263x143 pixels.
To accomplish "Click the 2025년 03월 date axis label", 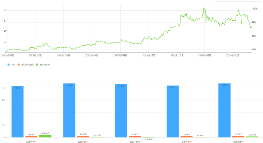I will click(x=35, y=55).
